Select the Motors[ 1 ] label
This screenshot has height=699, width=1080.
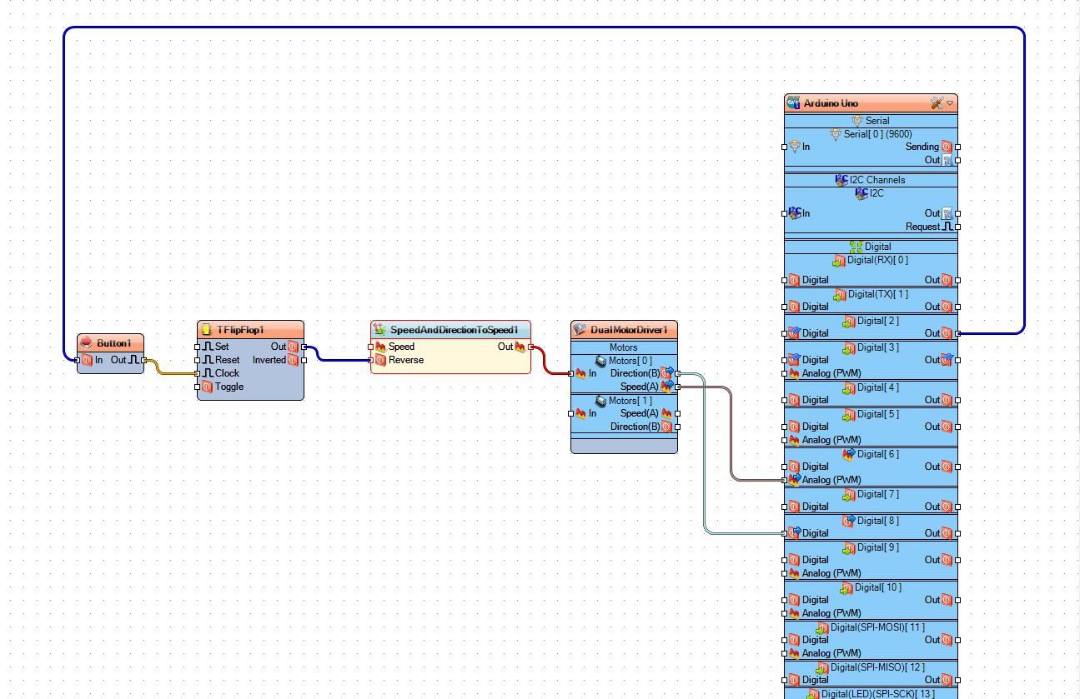(x=630, y=401)
